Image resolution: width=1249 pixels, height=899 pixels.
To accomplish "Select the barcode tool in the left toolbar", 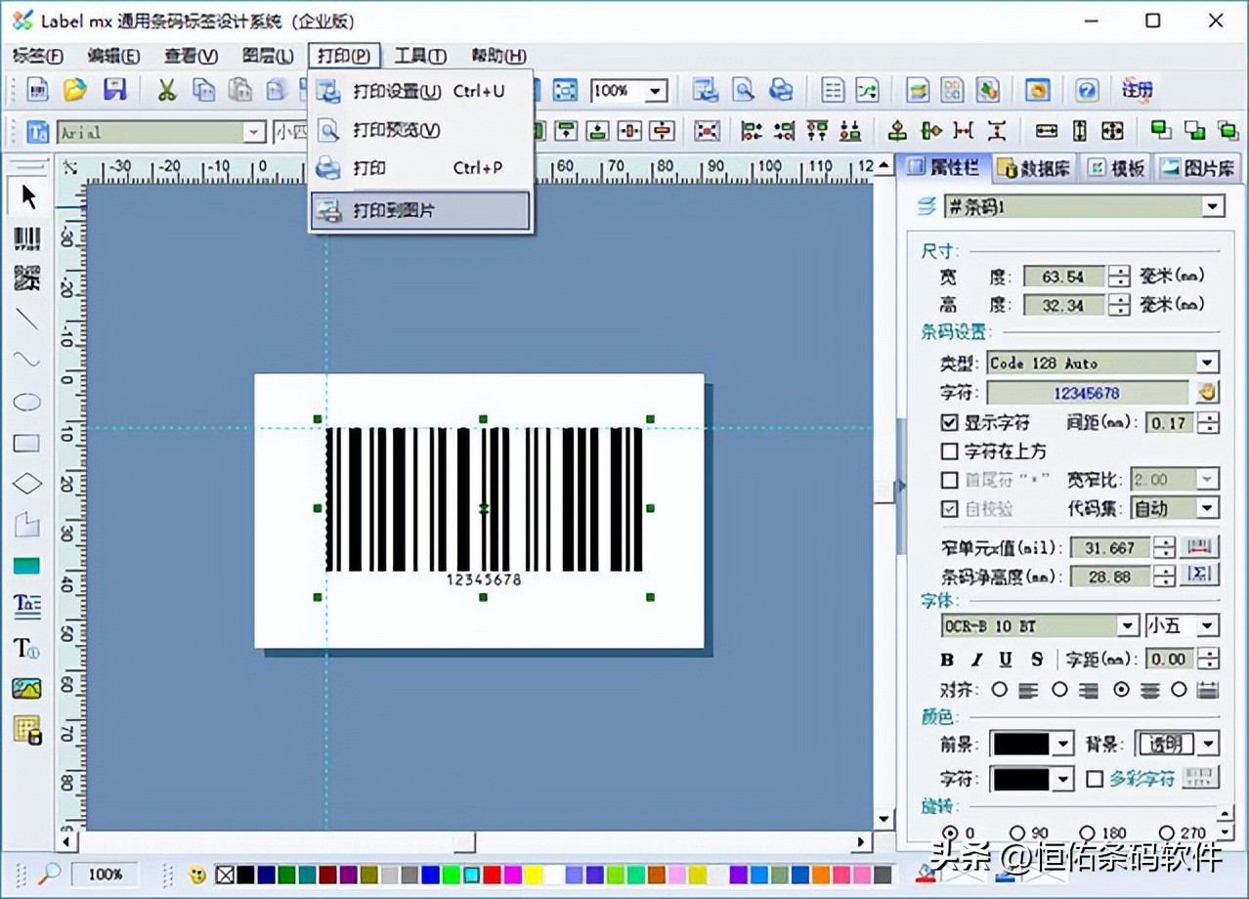I will point(26,237).
